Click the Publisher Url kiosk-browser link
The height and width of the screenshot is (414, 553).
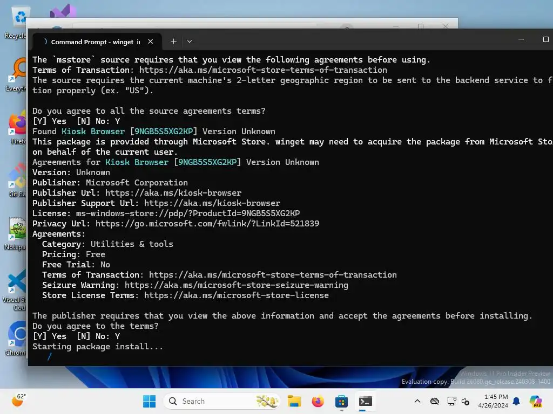coord(173,193)
